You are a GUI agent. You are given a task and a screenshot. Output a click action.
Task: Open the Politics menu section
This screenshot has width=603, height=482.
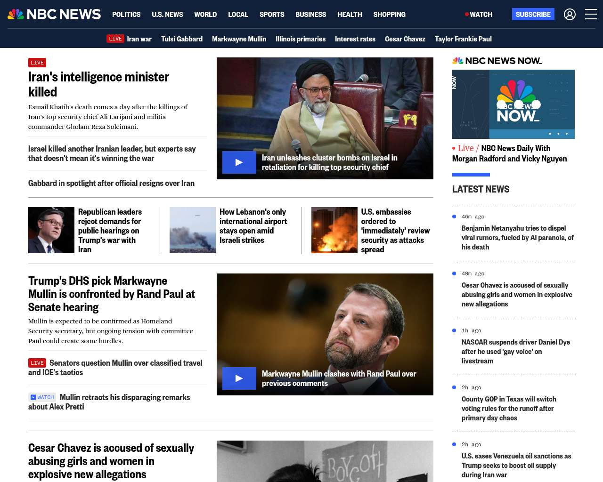(x=126, y=14)
